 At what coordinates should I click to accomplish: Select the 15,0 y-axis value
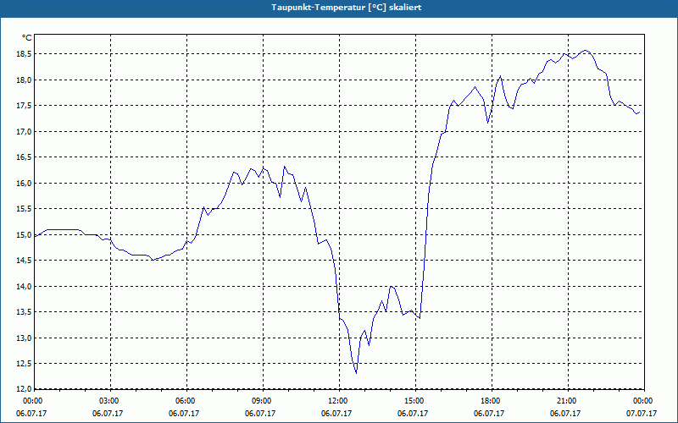coord(24,235)
